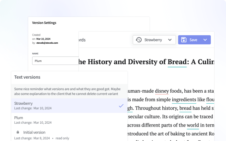This screenshot has height=141, width=226.
Task: Click the Version Settings panel heading
Action: pos(44,23)
